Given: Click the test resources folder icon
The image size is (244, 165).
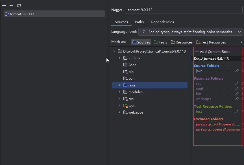Looking at the screenshot, I should (125, 106).
